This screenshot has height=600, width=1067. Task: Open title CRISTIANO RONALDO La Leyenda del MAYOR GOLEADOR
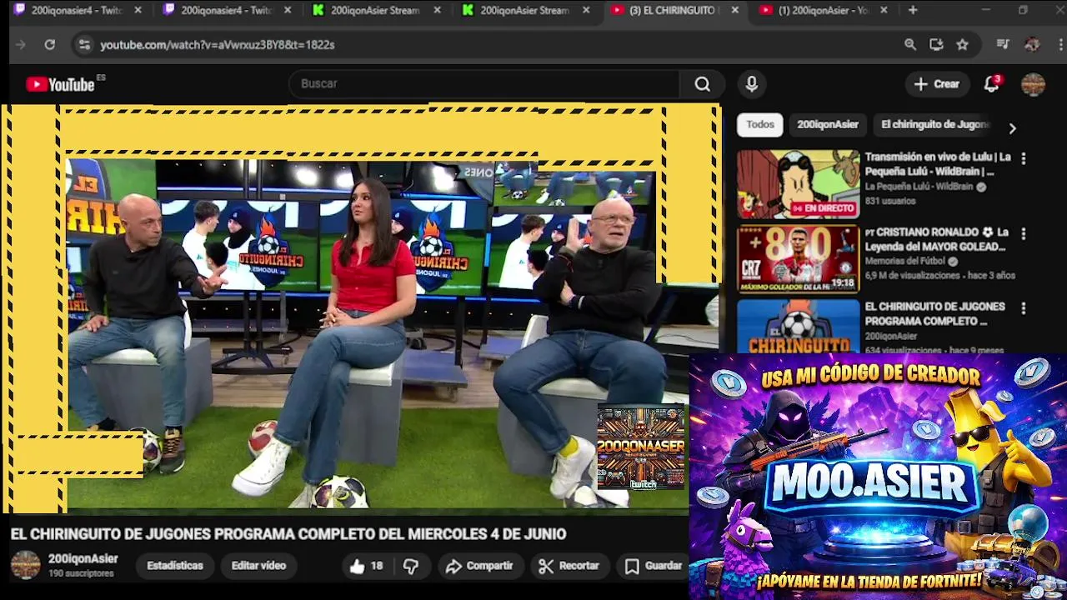click(x=936, y=239)
